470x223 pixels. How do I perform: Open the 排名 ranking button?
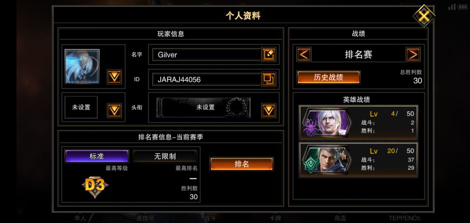tap(242, 164)
